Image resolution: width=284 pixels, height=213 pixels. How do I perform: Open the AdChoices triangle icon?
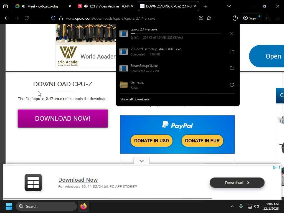275,168
